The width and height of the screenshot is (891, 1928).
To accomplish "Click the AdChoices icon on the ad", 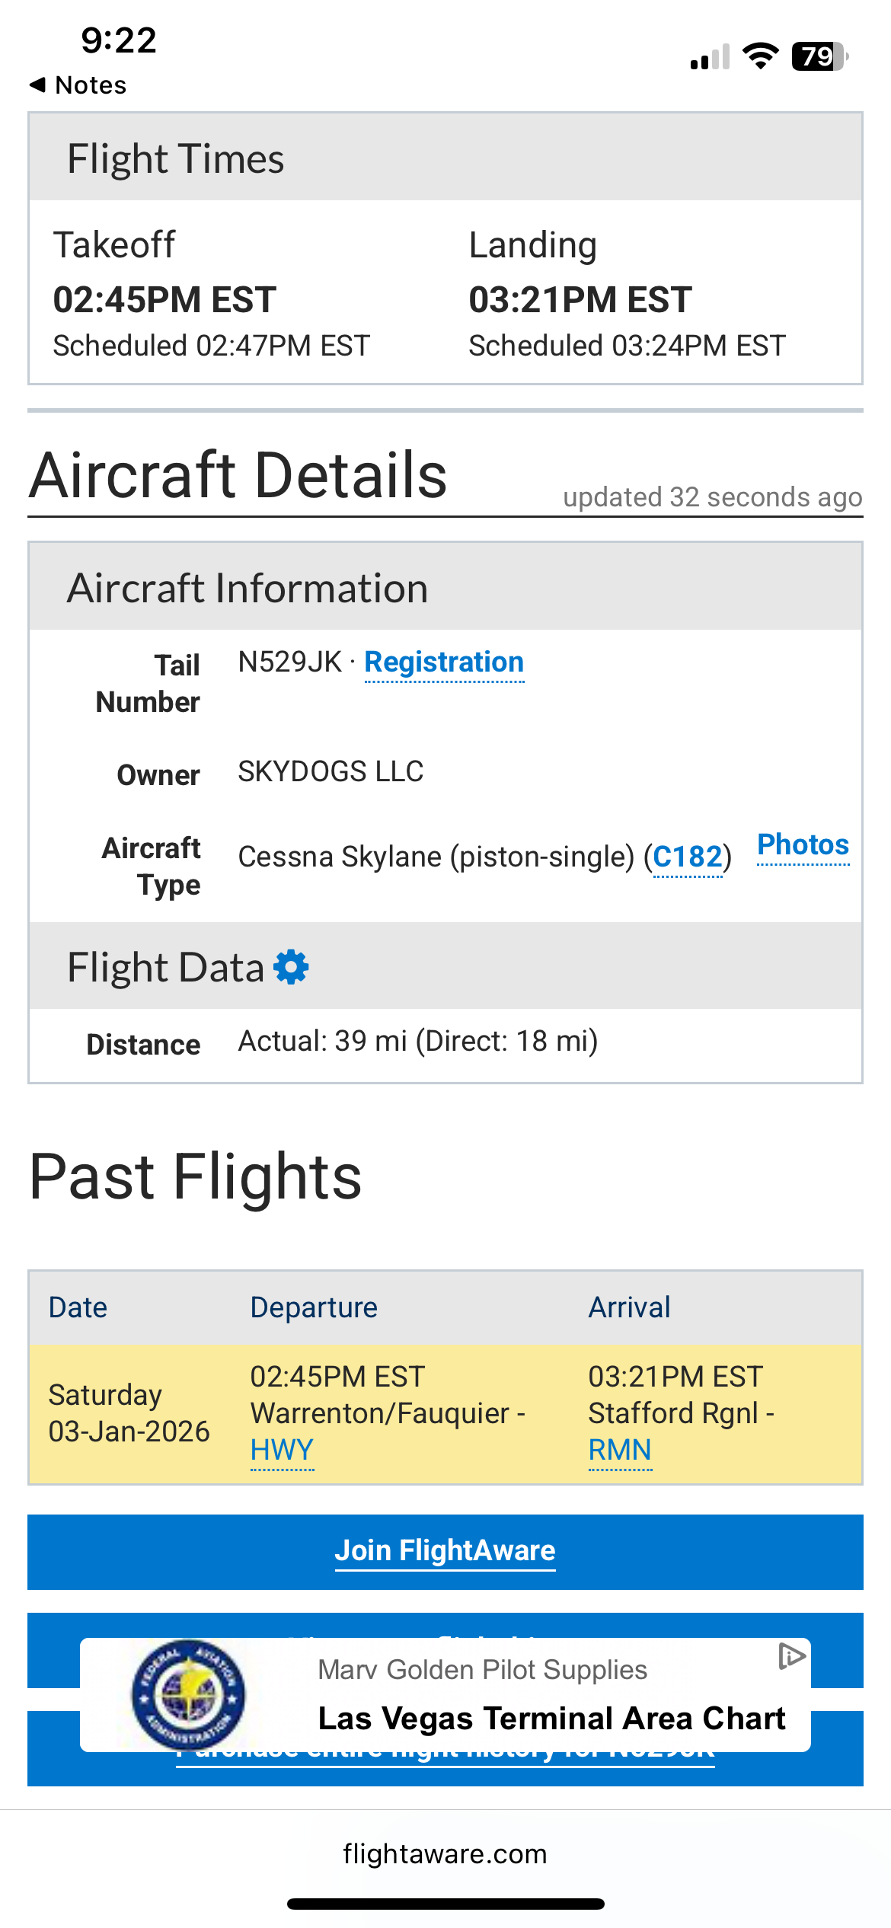I will tap(791, 1656).
